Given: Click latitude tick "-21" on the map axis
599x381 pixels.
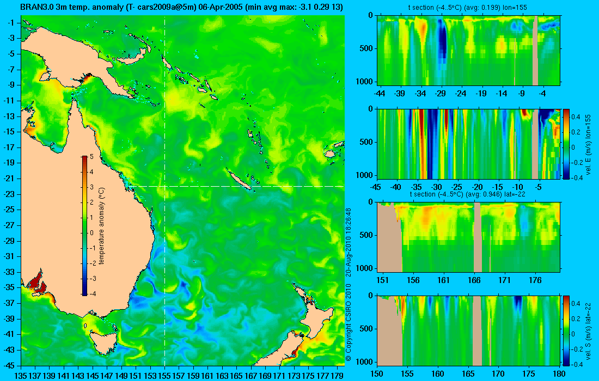Looking at the screenshot, I should click(9, 179).
